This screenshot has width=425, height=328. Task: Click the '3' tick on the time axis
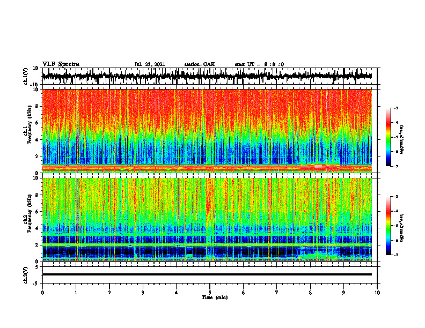coord(143,293)
